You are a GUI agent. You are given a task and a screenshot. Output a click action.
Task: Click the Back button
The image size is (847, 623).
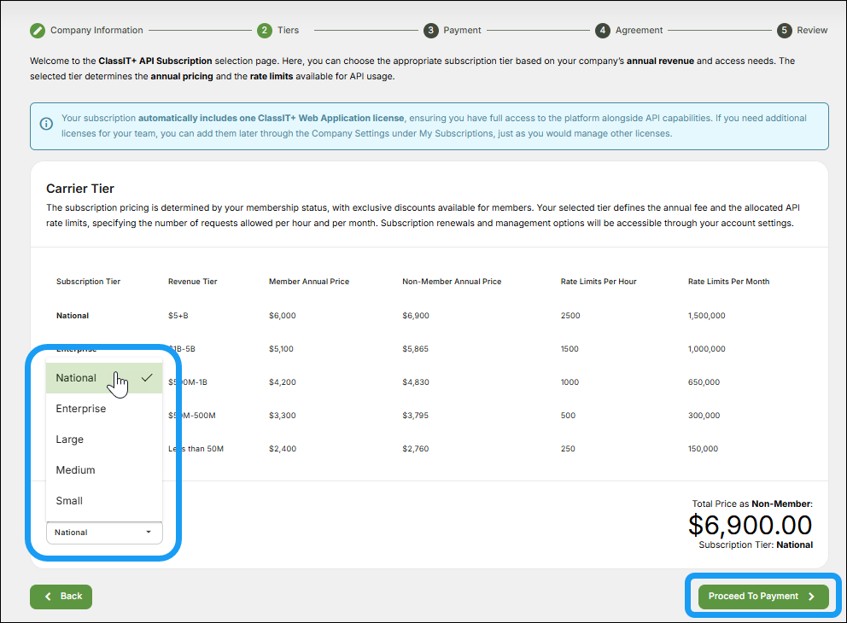coord(61,597)
